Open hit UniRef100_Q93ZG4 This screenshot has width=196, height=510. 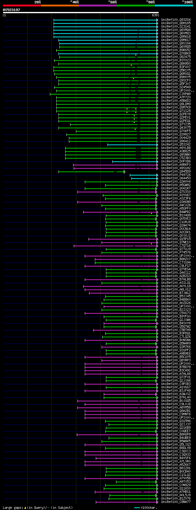pos(176,20)
